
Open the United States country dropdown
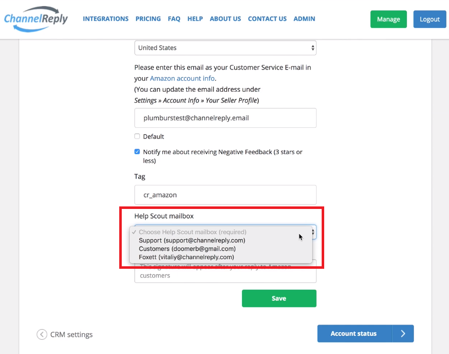225,48
